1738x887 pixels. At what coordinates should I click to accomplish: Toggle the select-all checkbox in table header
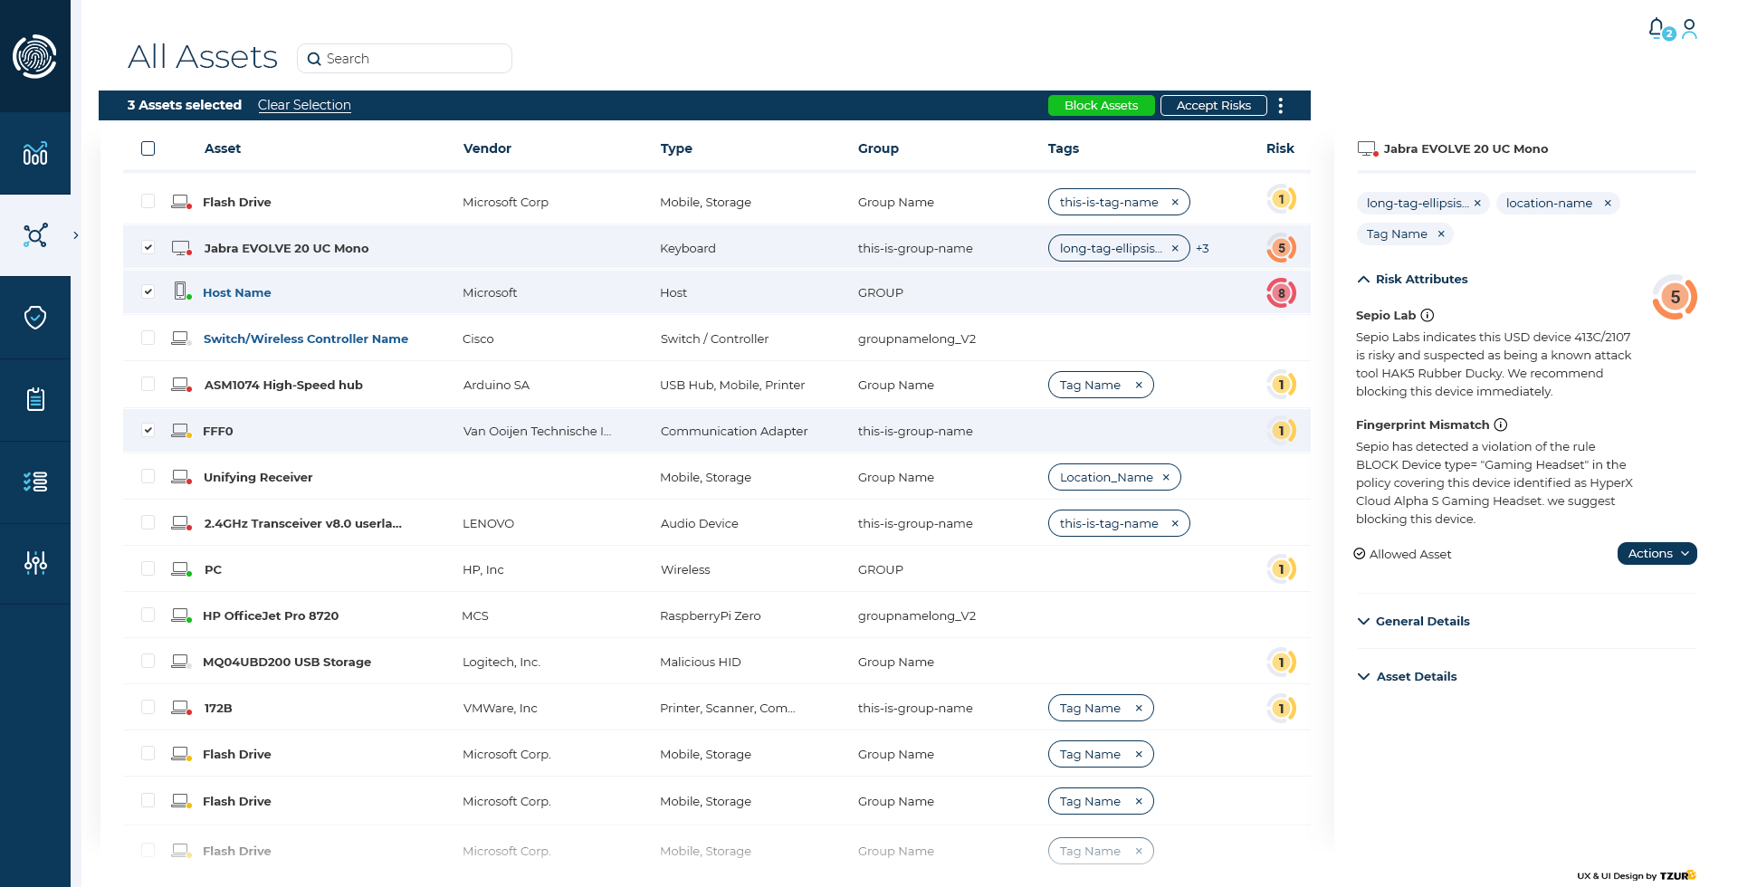tap(148, 148)
